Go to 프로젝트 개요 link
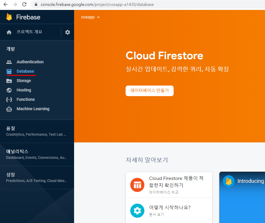This screenshot has height=223, width=265. click(x=29, y=32)
